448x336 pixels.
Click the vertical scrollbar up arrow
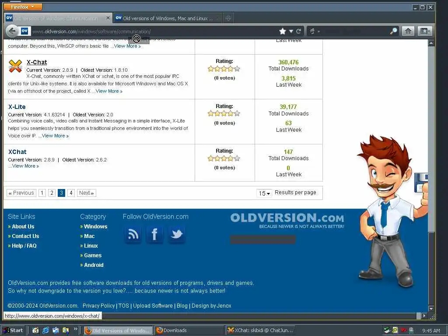click(431, 43)
